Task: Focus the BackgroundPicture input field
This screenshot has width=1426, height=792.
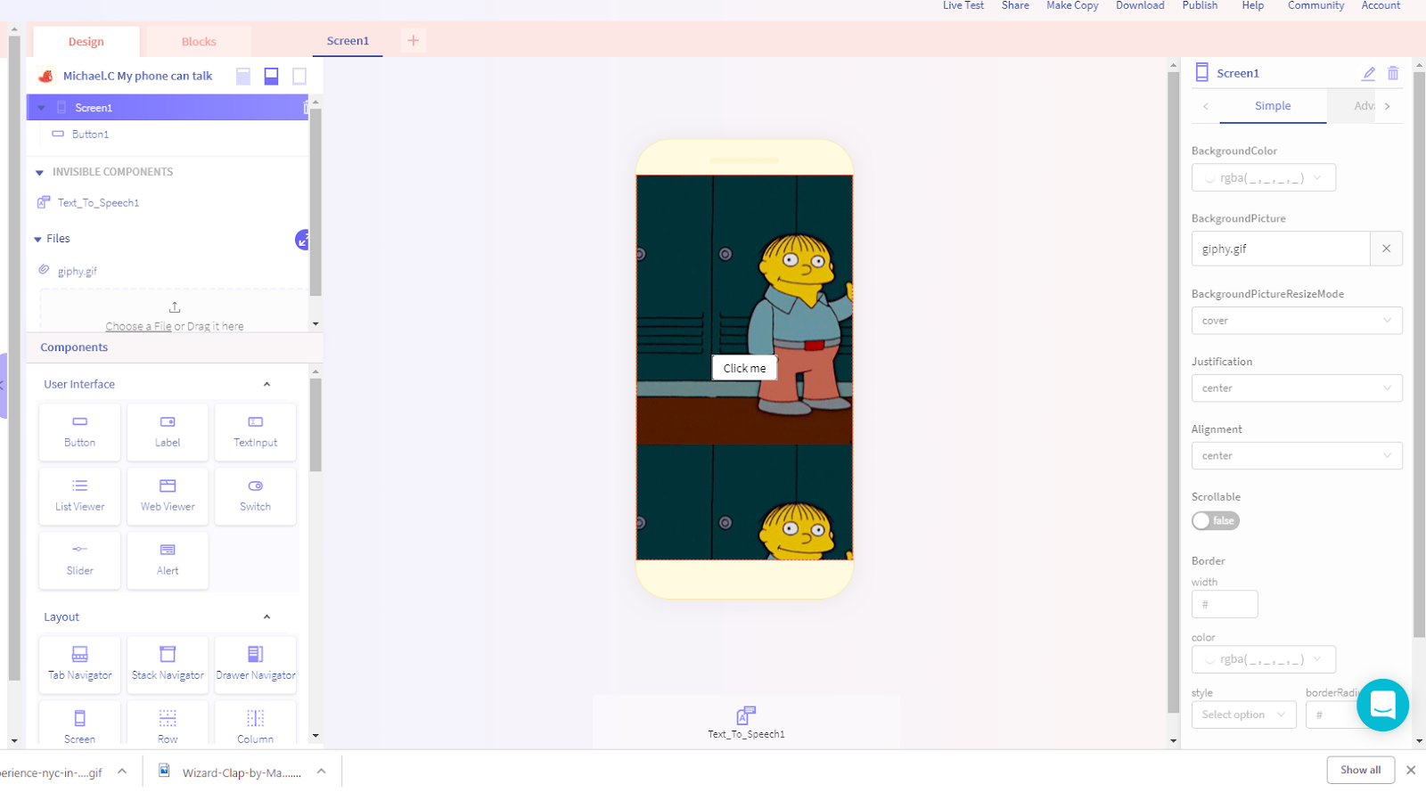Action: [1281, 249]
